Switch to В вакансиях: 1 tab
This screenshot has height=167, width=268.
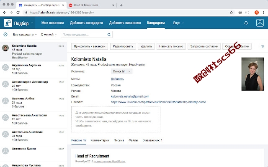point(152,140)
